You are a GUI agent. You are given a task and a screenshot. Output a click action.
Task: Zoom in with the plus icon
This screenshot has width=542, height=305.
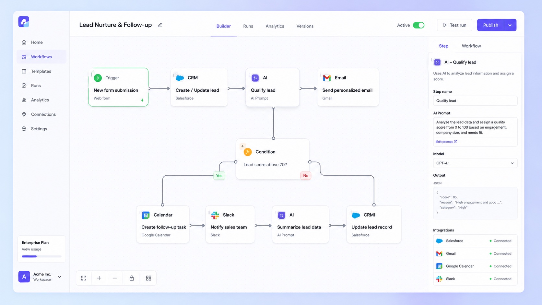point(99,278)
